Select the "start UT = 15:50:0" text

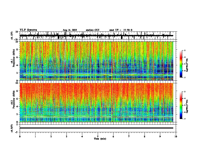point(121,30)
